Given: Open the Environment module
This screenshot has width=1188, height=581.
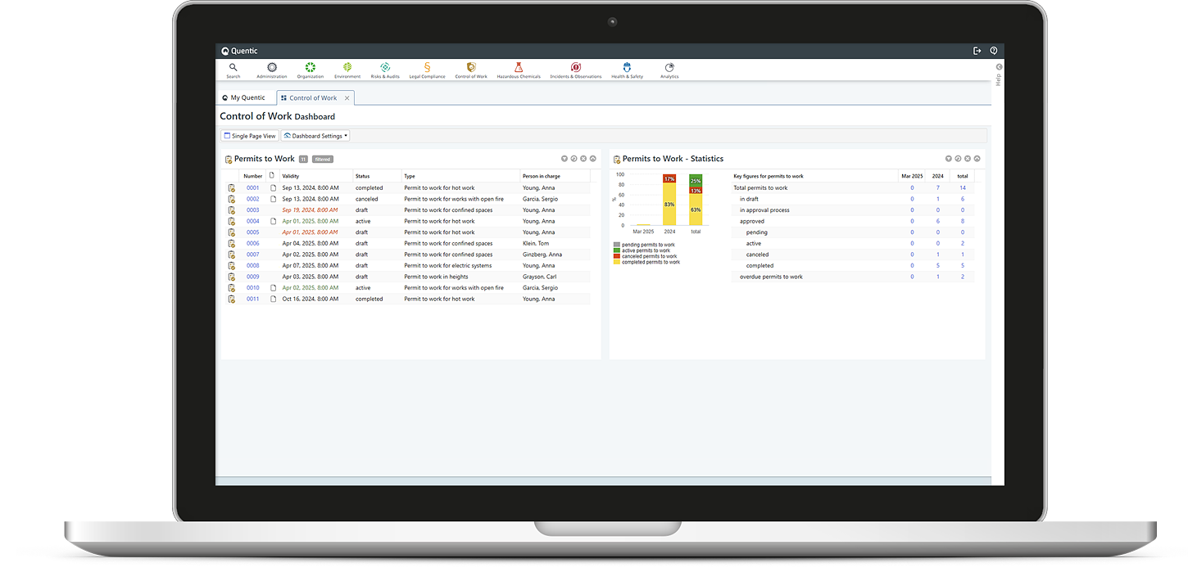Looking at the screenshot, I should click(347, 70).
